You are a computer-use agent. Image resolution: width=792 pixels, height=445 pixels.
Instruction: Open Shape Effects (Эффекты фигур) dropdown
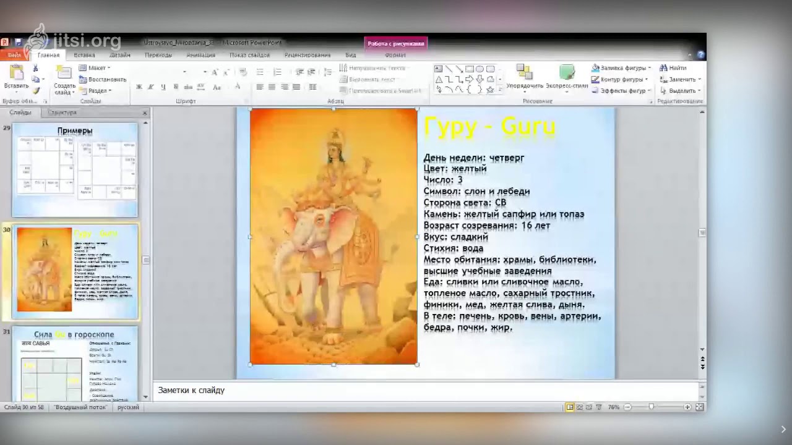[x=622, y=90]
